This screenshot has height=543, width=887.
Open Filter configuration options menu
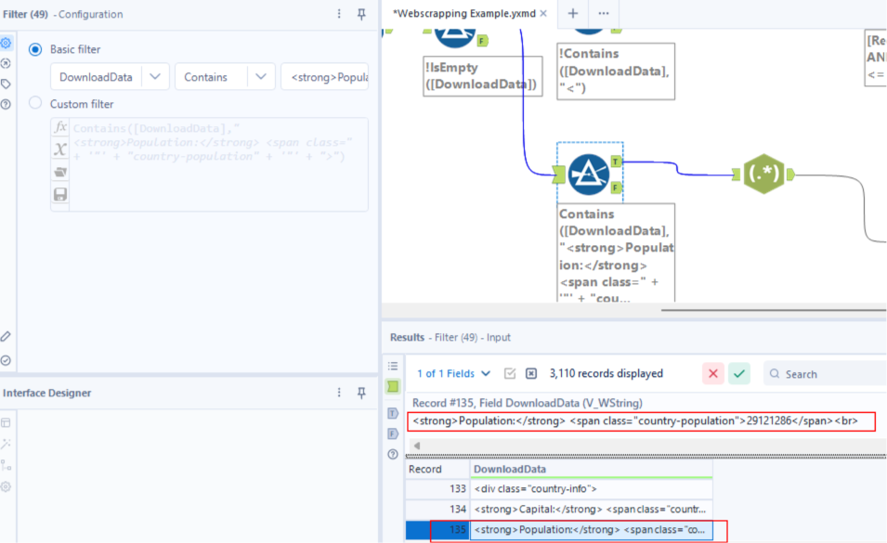339,14
